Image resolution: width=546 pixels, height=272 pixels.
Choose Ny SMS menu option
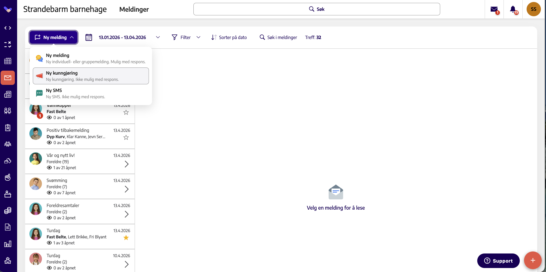91,93
